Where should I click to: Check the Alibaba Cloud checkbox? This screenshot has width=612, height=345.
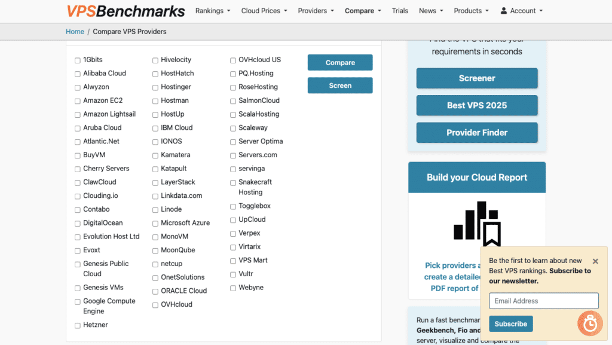(78, 74)
